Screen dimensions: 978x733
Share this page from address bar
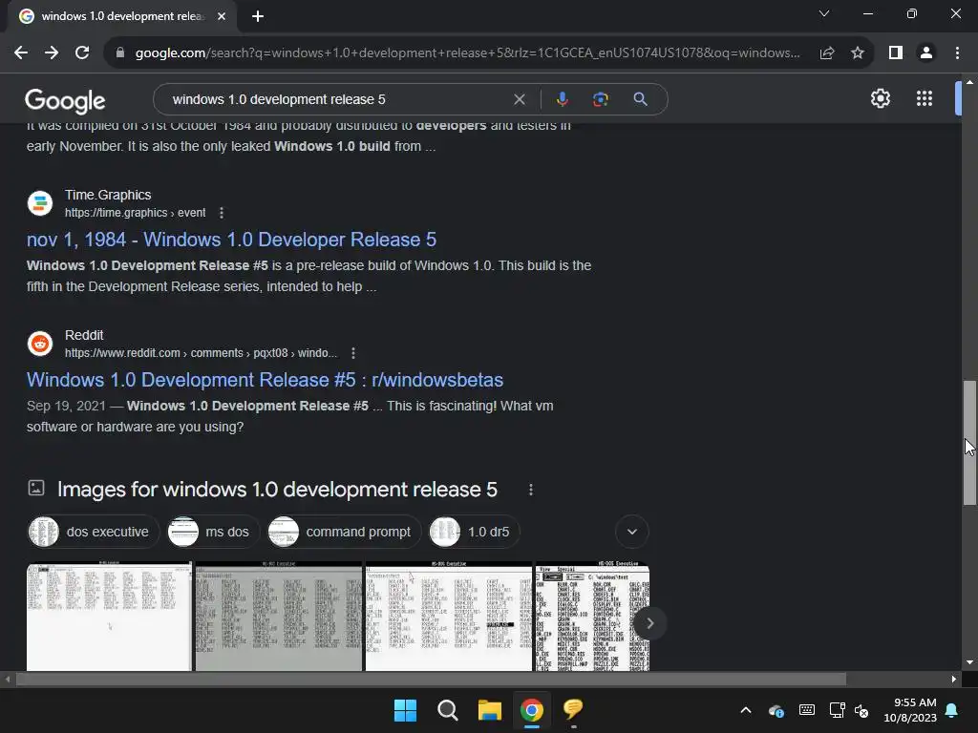(827, 53)
